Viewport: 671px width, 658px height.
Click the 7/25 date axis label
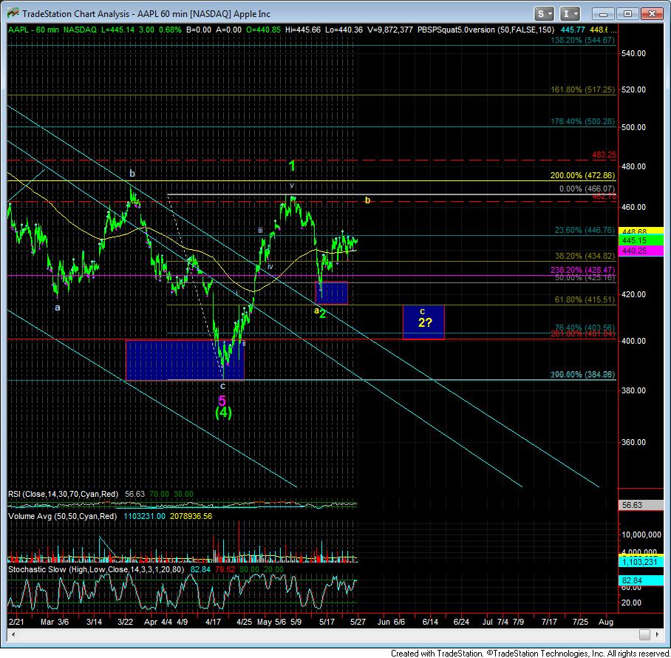[x=580, y=622]
